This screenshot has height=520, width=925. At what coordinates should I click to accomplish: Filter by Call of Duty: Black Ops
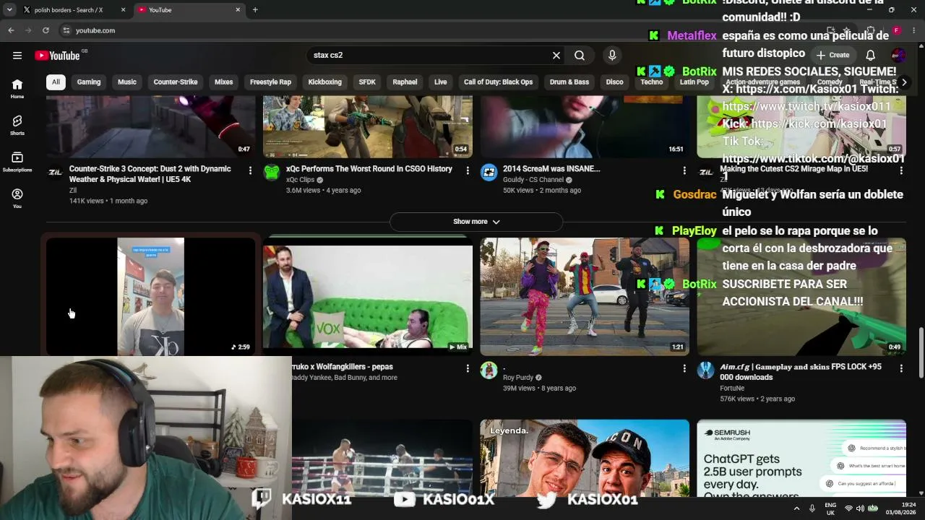point(498,82)
